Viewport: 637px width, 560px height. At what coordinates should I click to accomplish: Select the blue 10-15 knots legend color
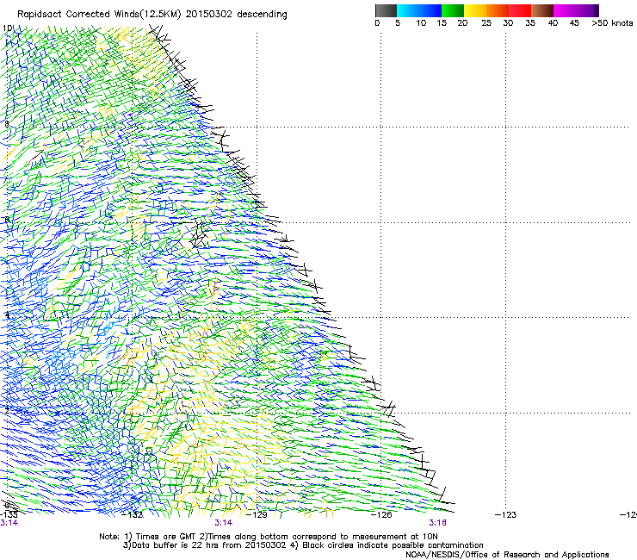(430, 10)
